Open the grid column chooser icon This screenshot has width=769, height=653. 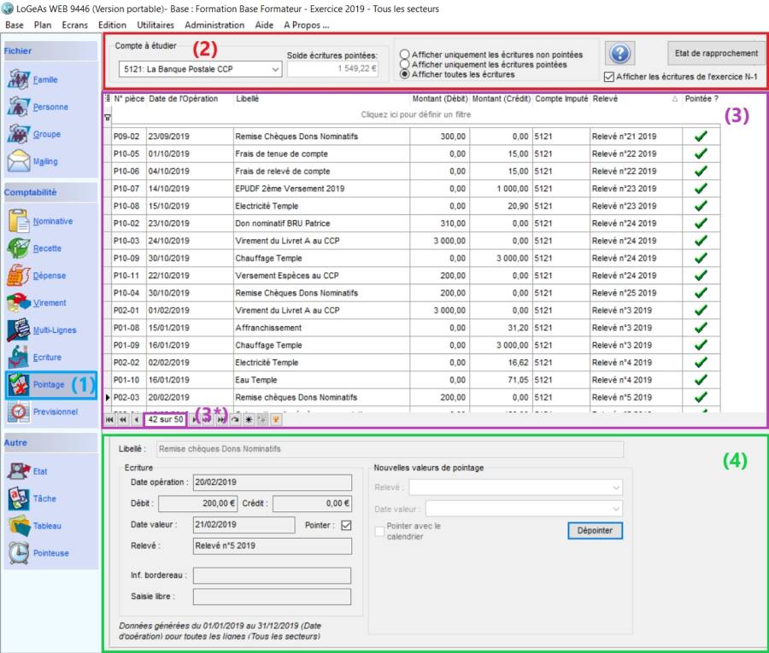pyautogui.click(x=108, y=98)
